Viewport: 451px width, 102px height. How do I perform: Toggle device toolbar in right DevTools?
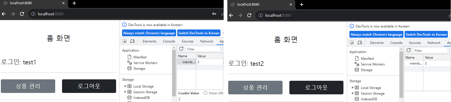click(360, 43)
